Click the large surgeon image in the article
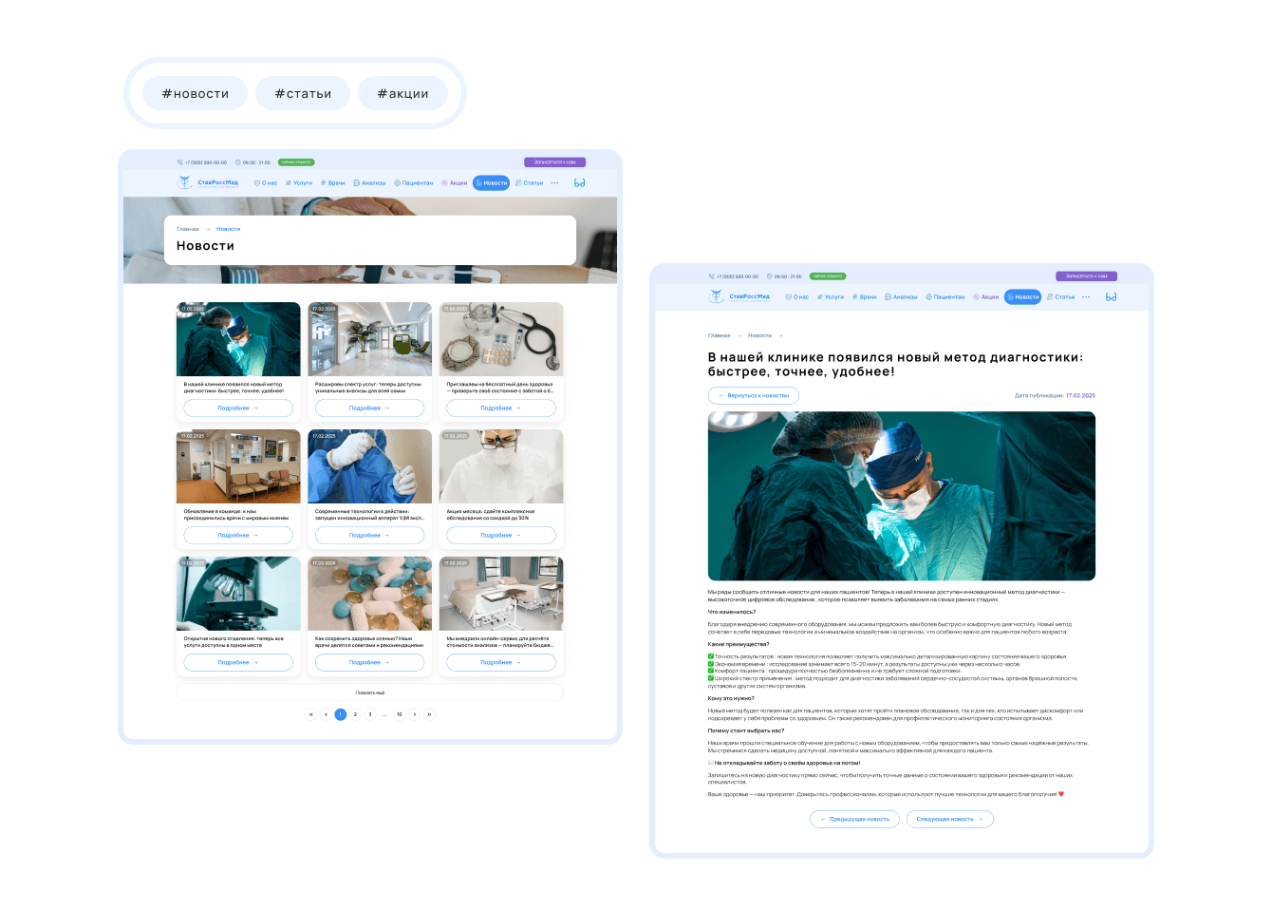This screenshot has width=1272, height=910. 902,496
